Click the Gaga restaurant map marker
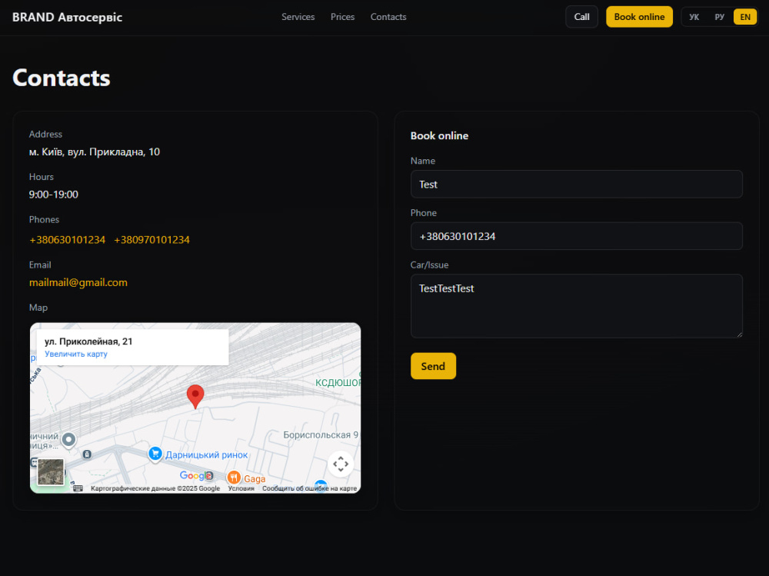The width and height of the screenshot is (769, 576). coord(234,478)
